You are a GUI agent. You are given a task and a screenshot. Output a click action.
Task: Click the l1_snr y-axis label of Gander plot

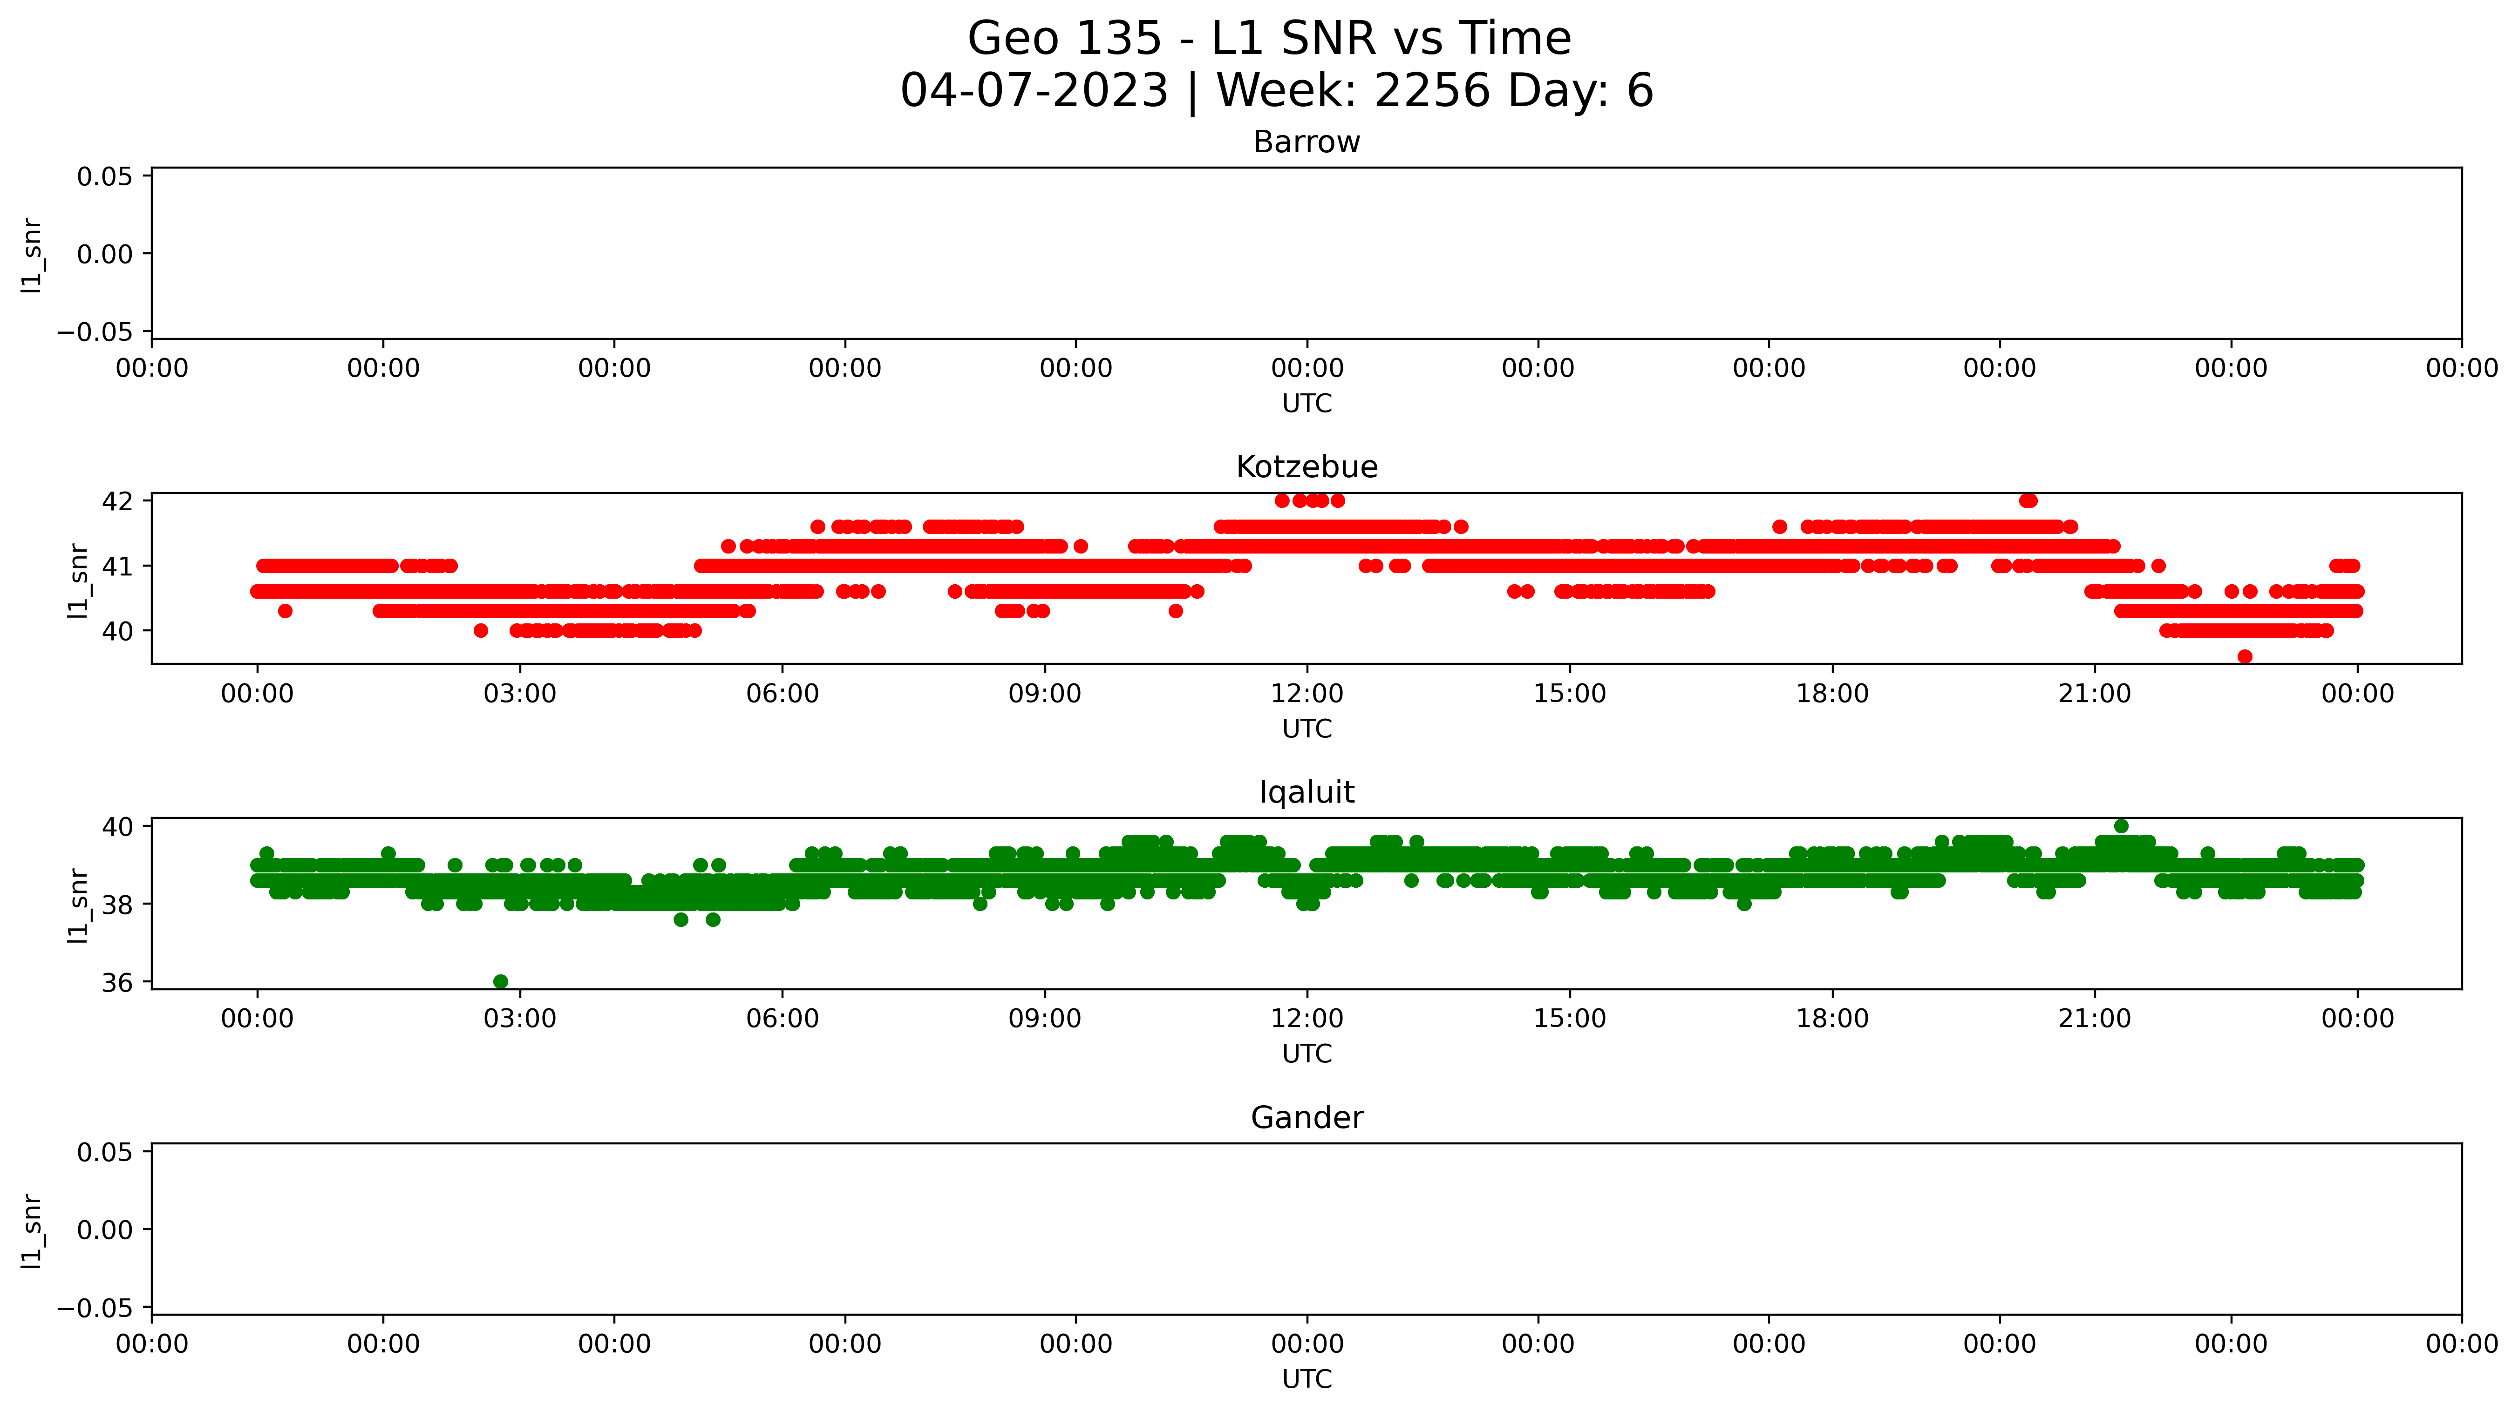[x=31, y=1231]
